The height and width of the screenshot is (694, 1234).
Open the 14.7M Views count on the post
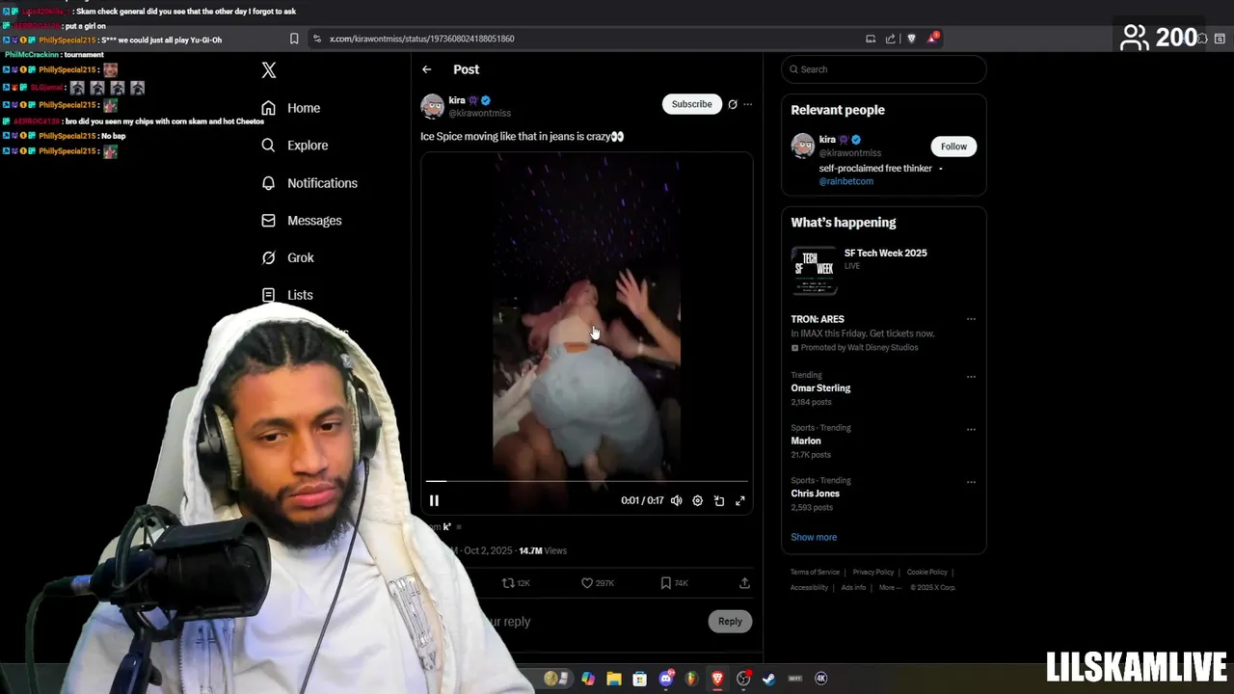(543, 551)
